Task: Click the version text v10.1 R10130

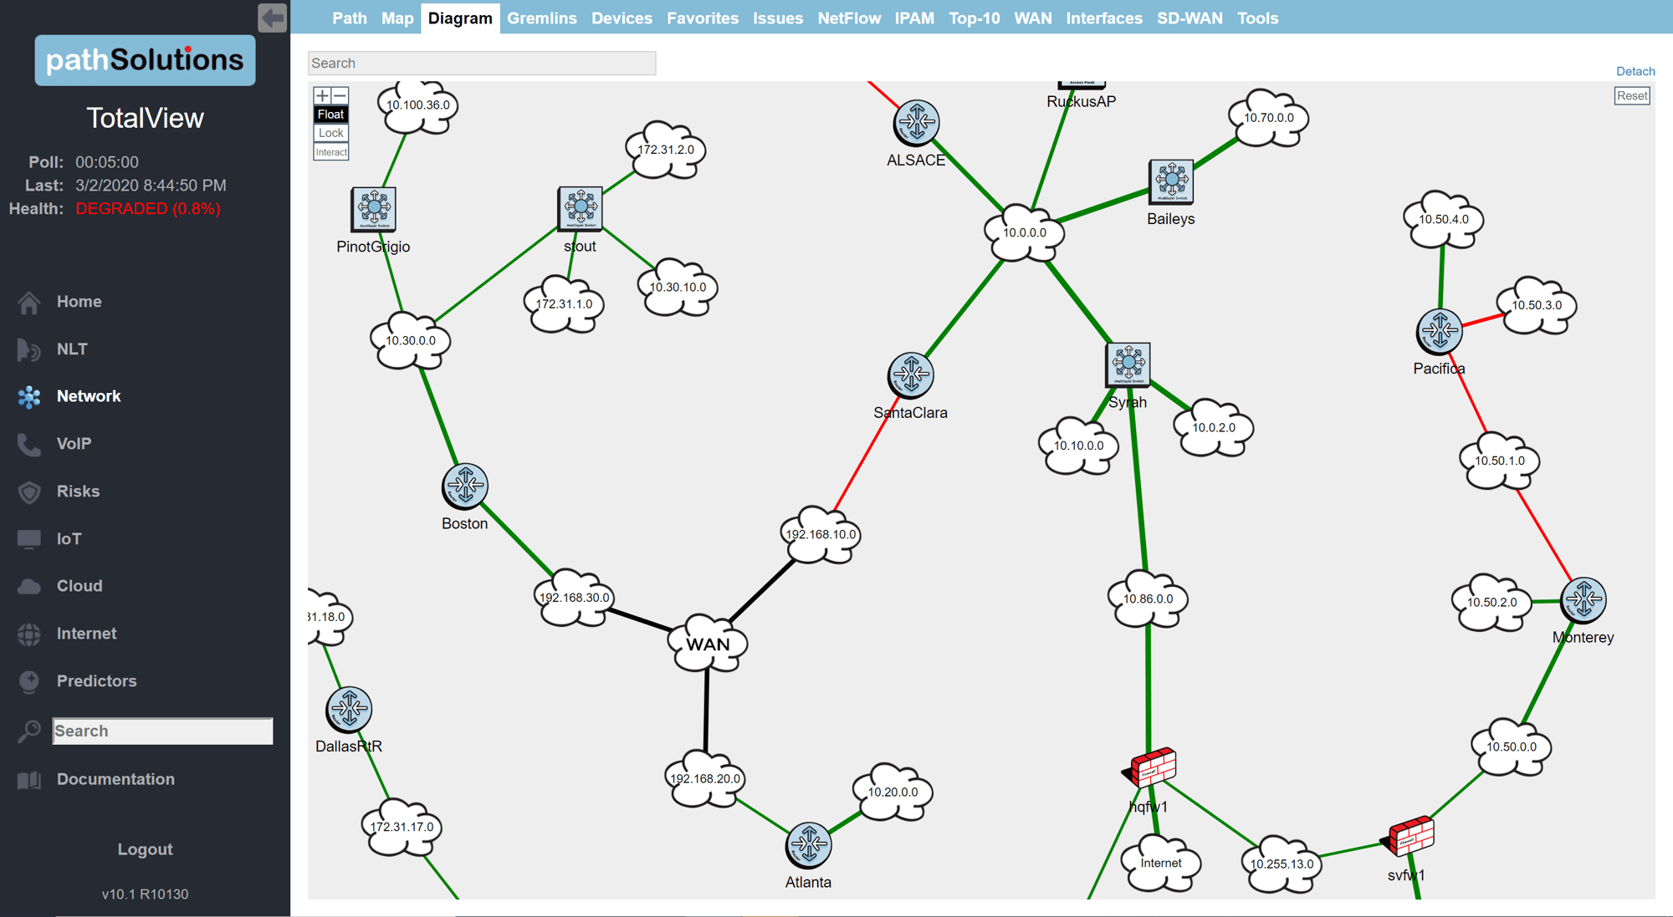Action: click(145, 894)
